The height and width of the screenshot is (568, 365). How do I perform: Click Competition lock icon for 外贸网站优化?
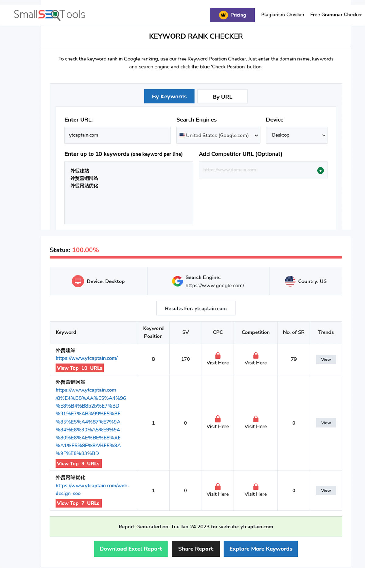(x=256, y=486)
